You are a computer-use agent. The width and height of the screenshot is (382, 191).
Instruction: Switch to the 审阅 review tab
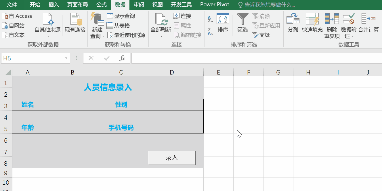coord(139,5)
